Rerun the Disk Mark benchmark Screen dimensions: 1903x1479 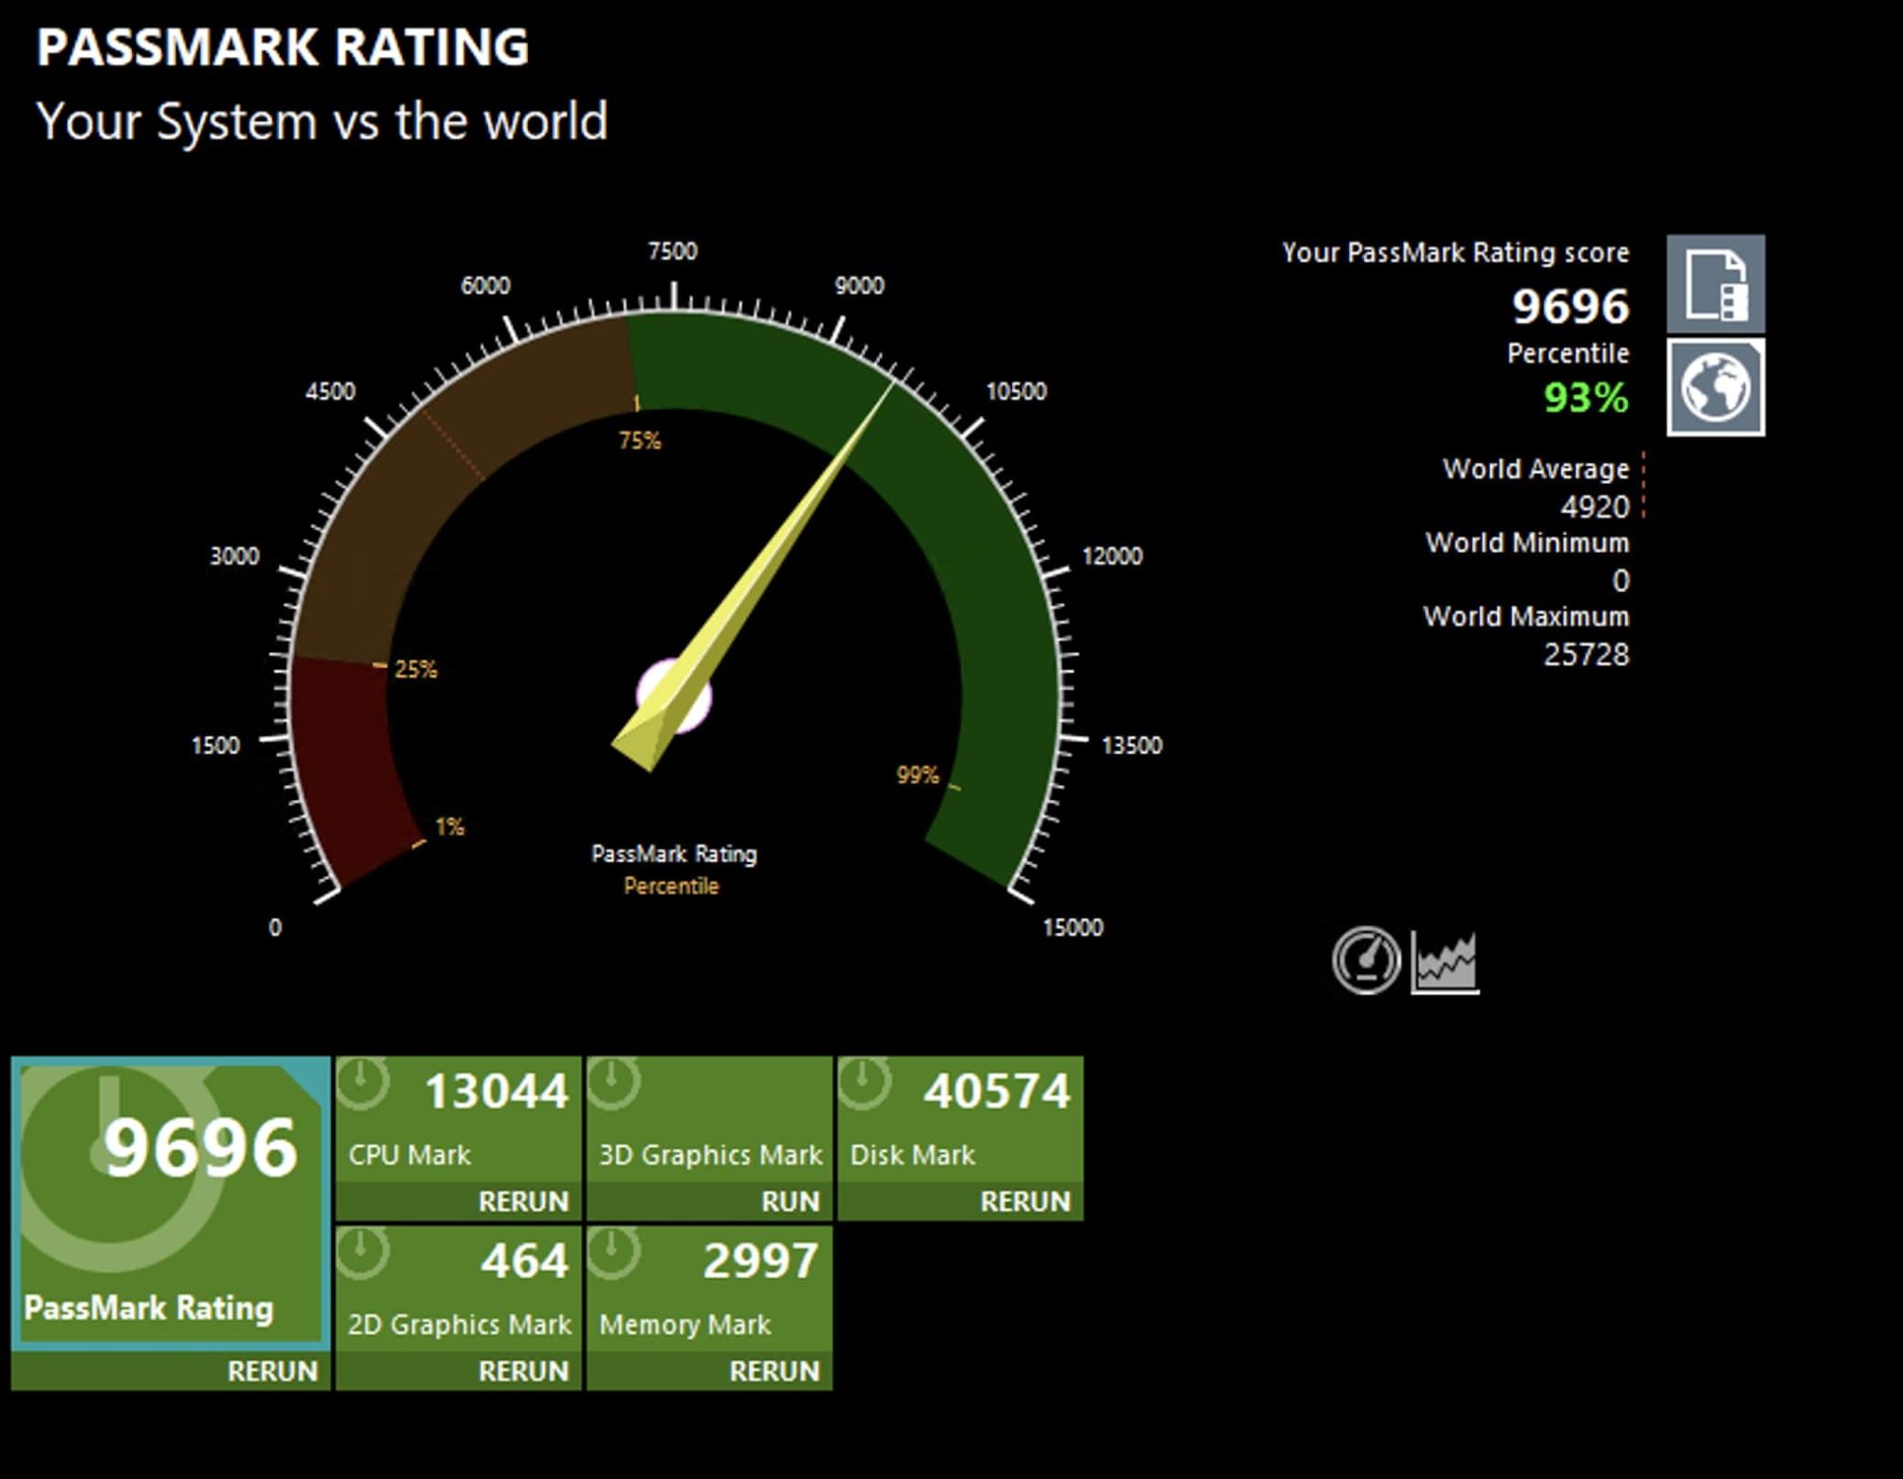point(1025,1201)
